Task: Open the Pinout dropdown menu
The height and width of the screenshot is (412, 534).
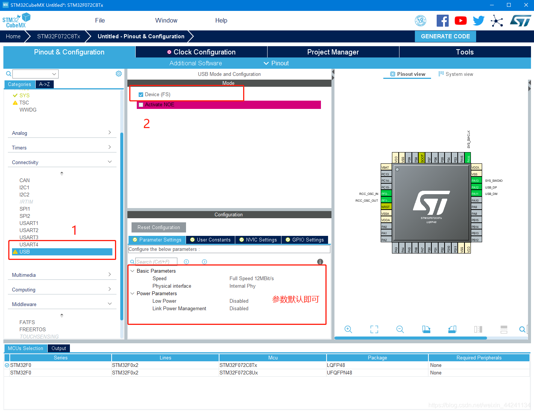Action: click(276, 63)
